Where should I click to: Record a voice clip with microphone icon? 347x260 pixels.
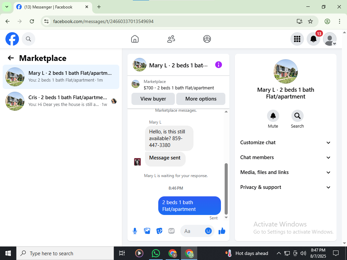[135, 231]
